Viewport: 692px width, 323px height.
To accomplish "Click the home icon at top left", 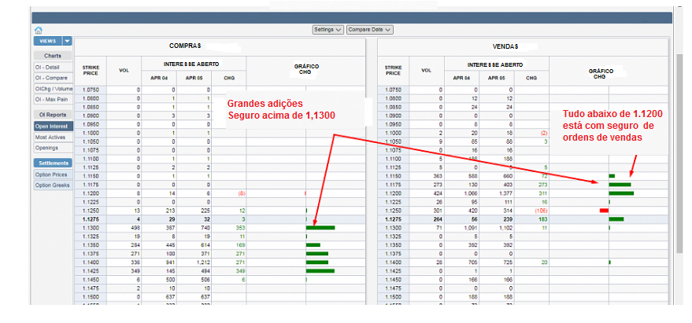I will coord(37,30).
